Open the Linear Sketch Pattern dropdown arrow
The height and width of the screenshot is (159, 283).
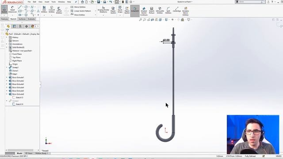[96, 11]
